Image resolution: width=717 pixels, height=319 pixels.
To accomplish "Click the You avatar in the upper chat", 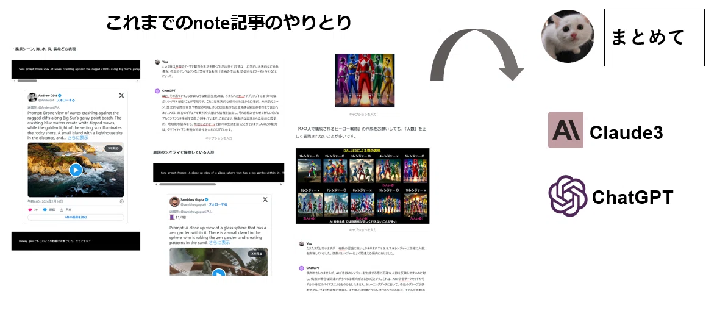I will tap(157, 62).
